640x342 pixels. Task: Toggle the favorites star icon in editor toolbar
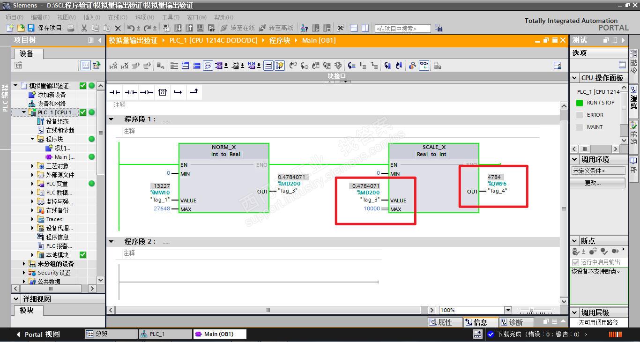coord(280,66)
